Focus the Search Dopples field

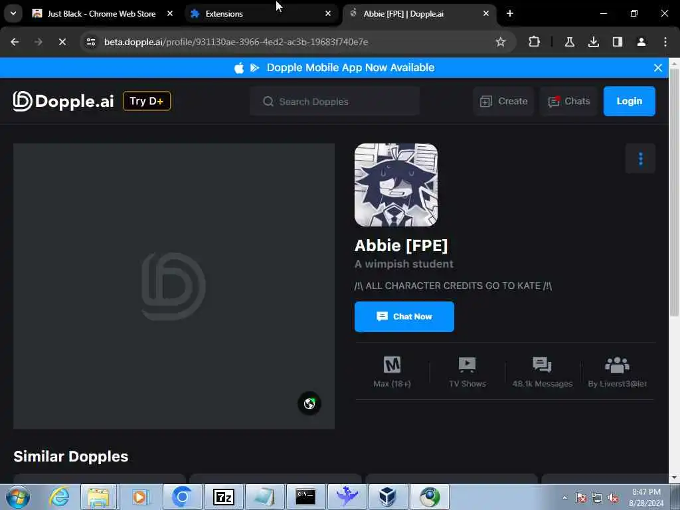(335, 102)
